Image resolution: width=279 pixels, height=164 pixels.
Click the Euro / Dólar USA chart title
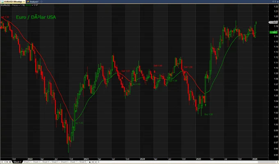pos(36,17)
